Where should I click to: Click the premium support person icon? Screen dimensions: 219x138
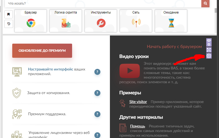[17, 114]
